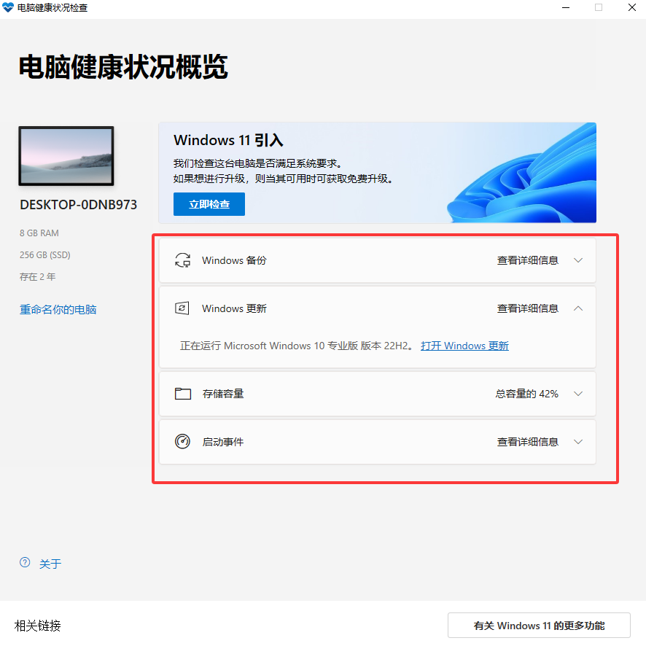Screen dimensions: 646x646
Task: Expand the 启动事件 chevron
Action: click(x=578, y=442)
